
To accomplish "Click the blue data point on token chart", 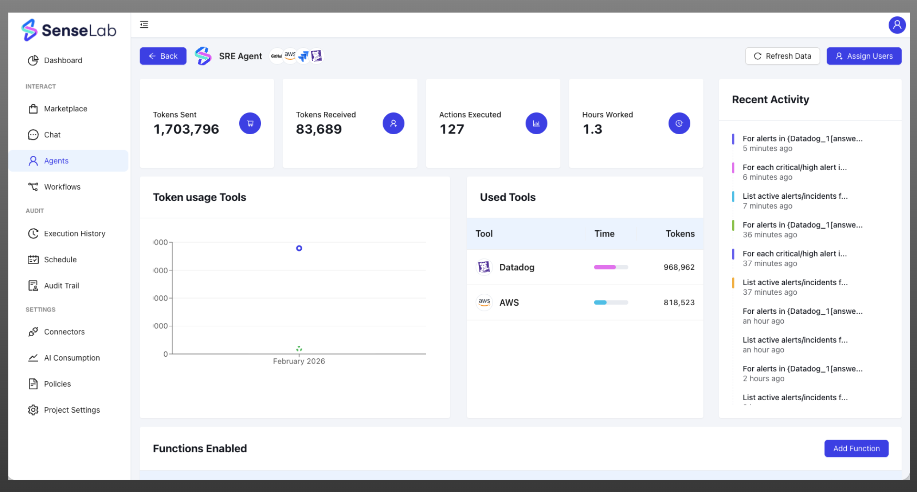I will point(299,248).
